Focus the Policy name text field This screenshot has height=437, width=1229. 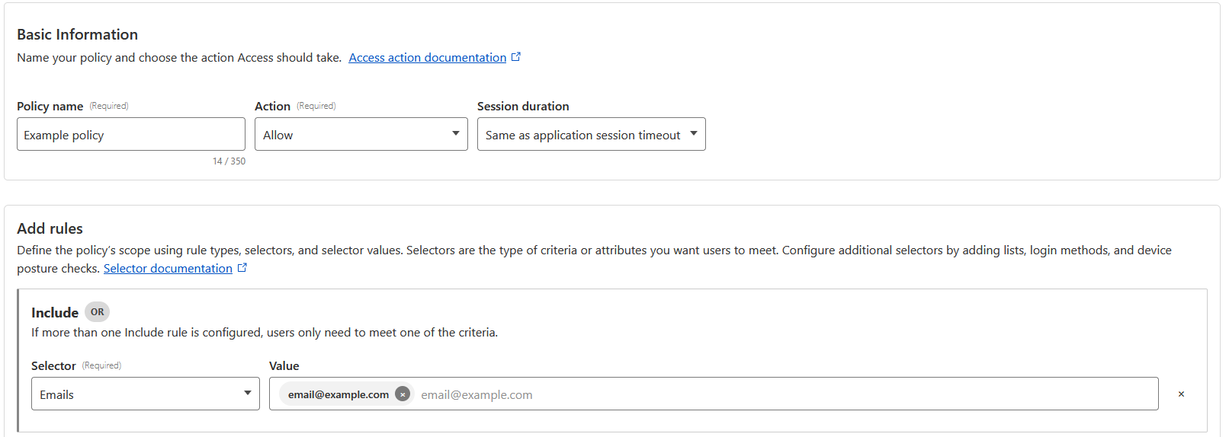130,135
